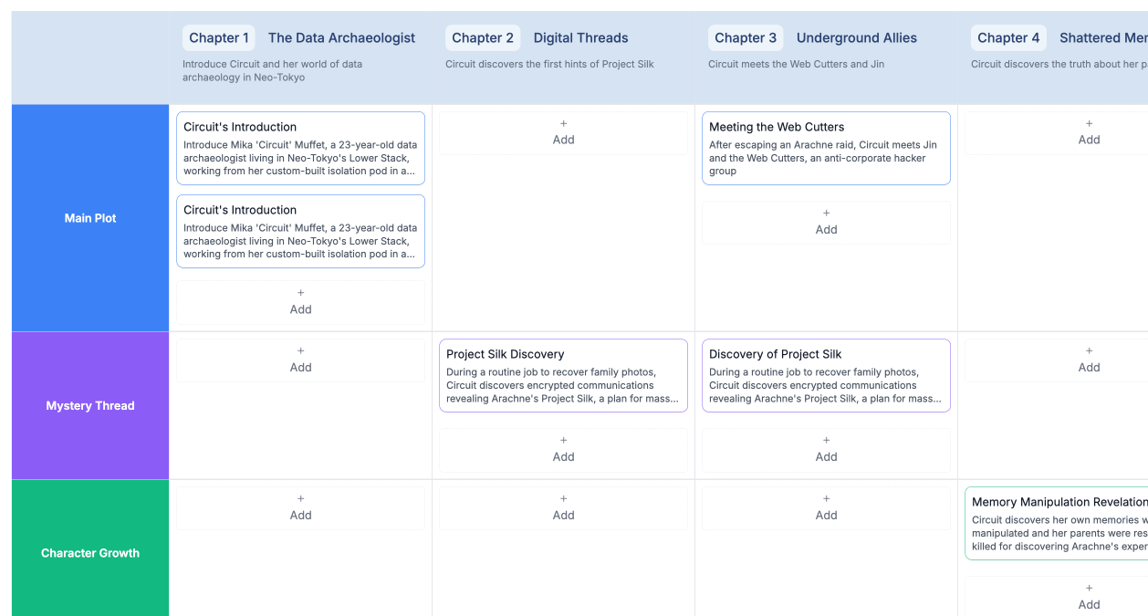Image resolution: width=1148 pixels, height=616 pixels.
Task: Open the Chapter 4 header badge
Action: (x=1007, y=38)
